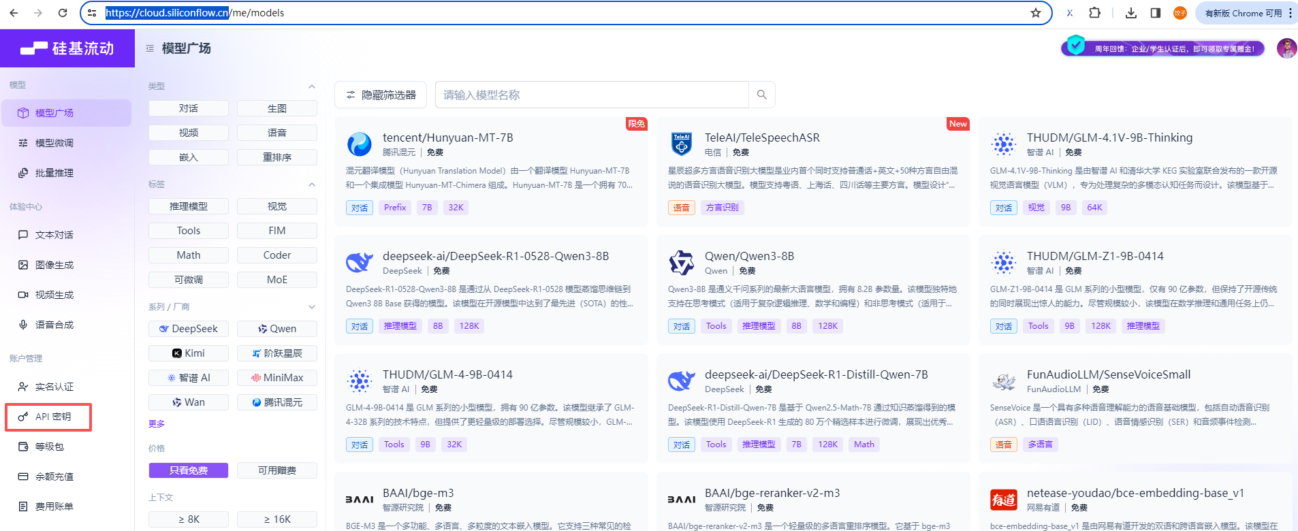The width and height of the screenshot is (1298, 531).
Task: Toggle the 视频 type filter
Action: click(189, 133)
